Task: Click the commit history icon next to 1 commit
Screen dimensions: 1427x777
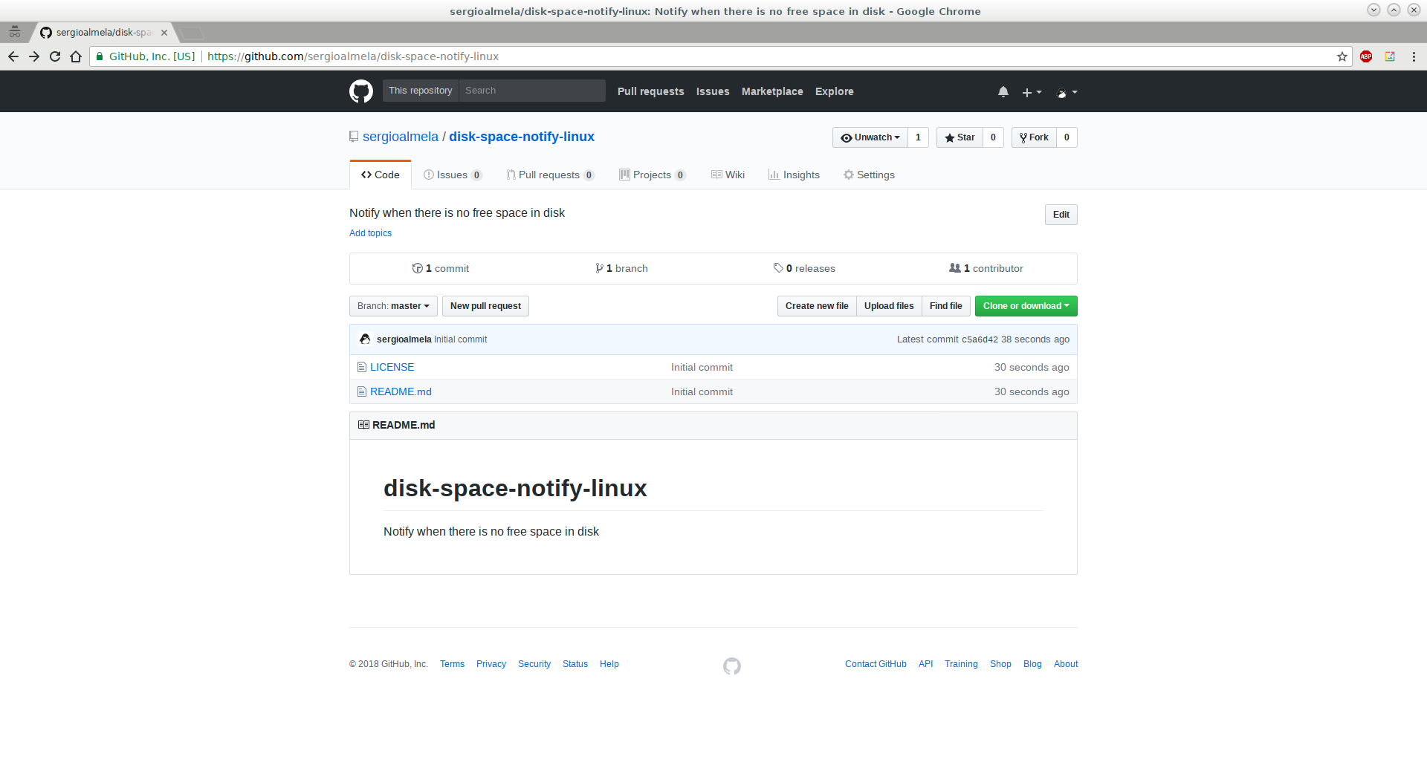Action: 417,268
